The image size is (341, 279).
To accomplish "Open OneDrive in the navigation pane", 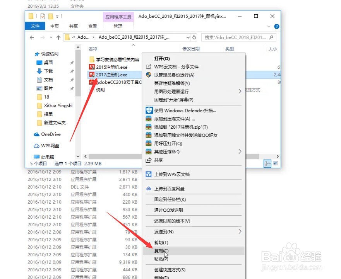I will click(x=51, y=134).
